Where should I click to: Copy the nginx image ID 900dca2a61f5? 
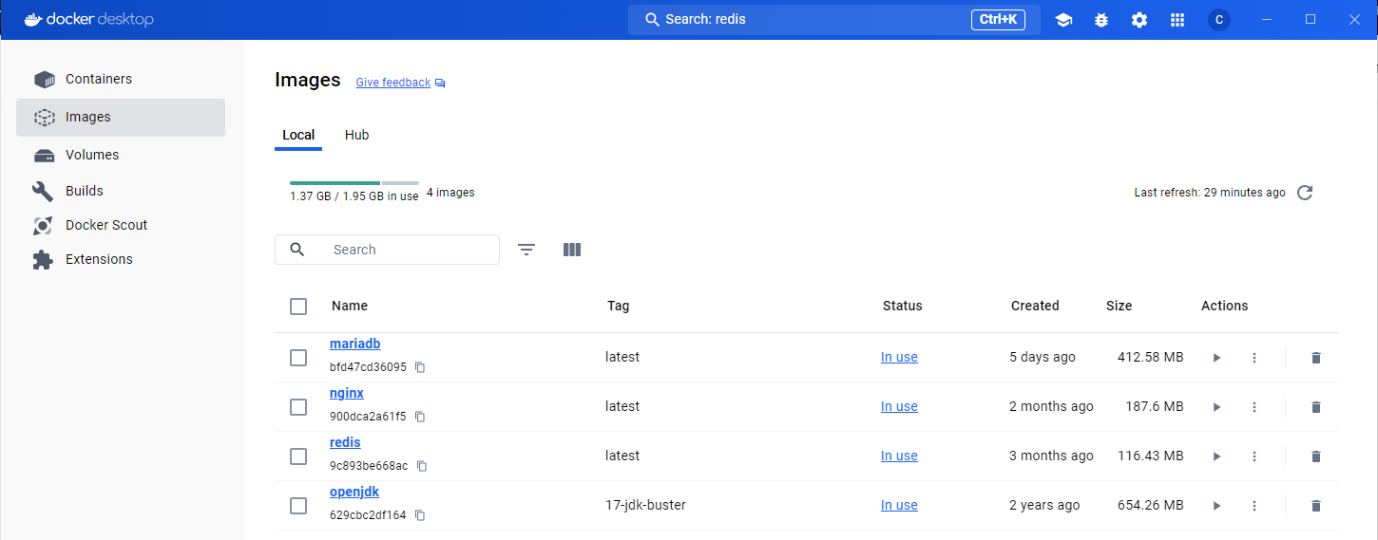point(420,417)
